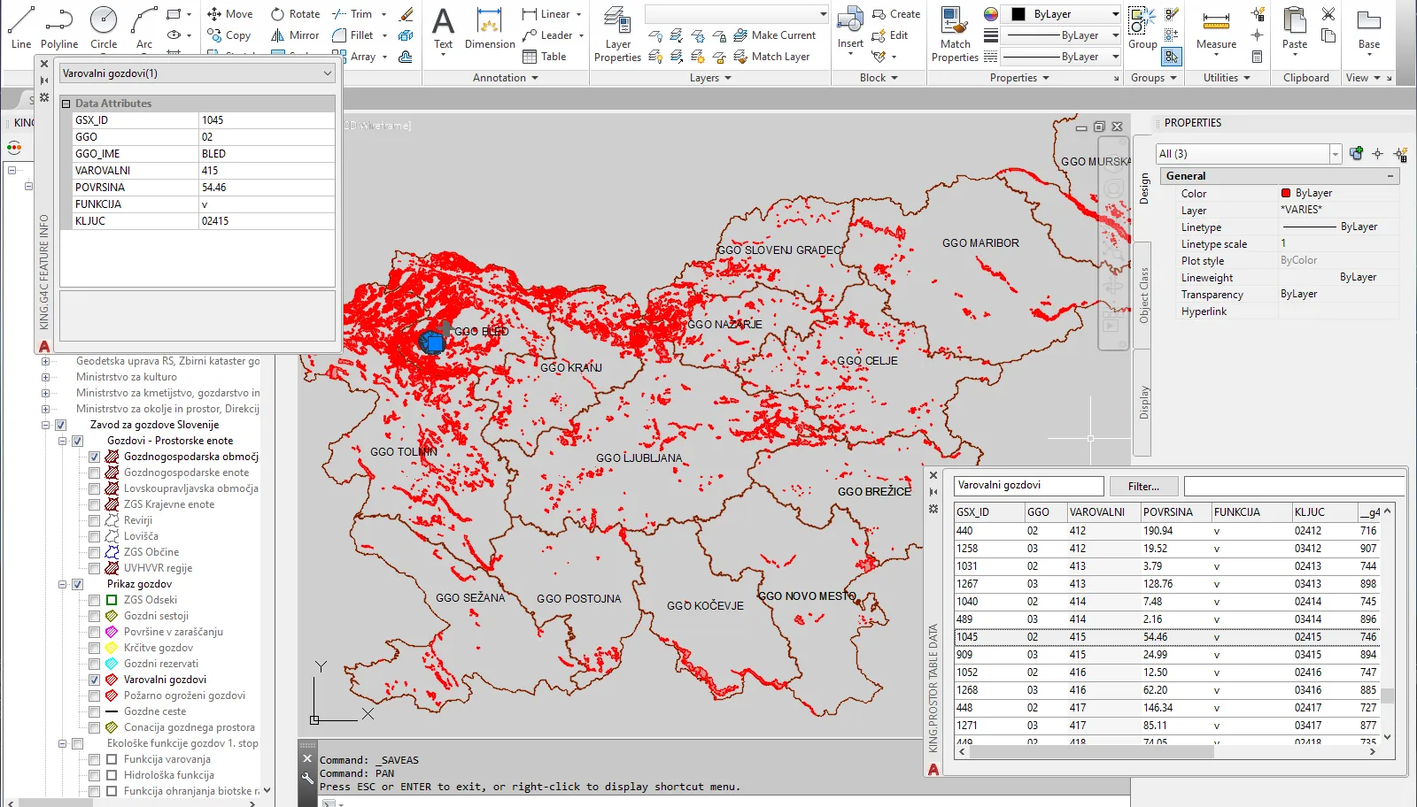Viewport: 1417px width, 807px height.
Task: Open the Layer Properties manager
Action: point(617,34)
